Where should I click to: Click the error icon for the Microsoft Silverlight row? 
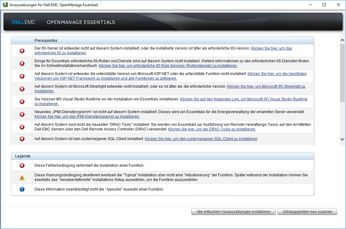point(22,89)
